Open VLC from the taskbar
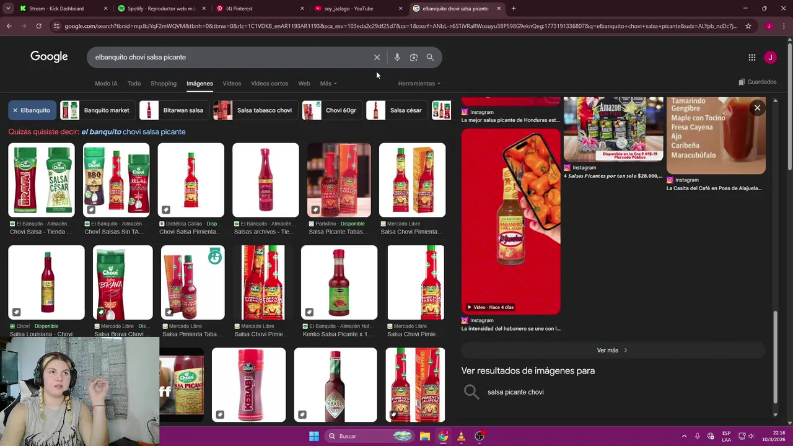The width and height of the screenshot is (793, 446). pos(461,436)
